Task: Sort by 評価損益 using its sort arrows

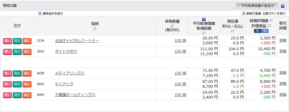Action: (x=269, y=26)
